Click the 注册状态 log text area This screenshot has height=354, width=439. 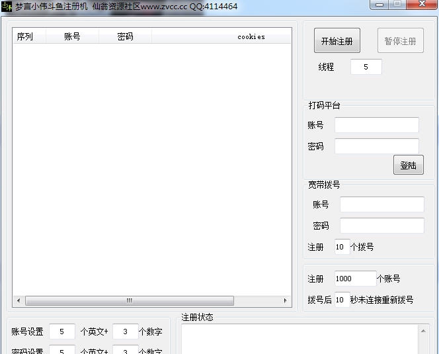click(x=299, y=339)
